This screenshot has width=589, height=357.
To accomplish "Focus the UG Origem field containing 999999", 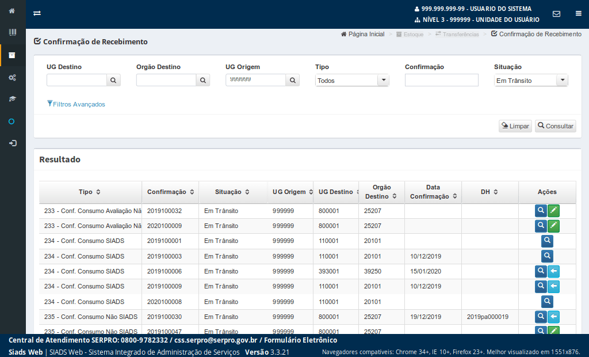I will coord(256,80).
